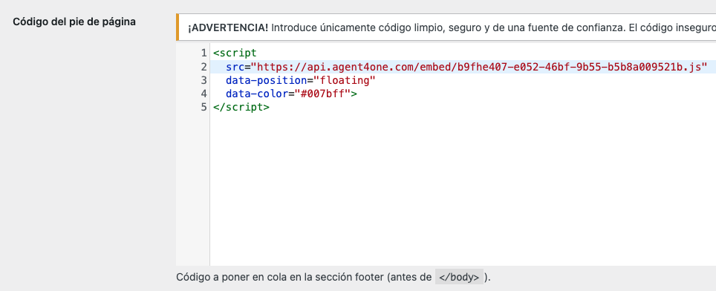The image size is (716, 291).
Task: Click the src attribute name
Action: 235,67
